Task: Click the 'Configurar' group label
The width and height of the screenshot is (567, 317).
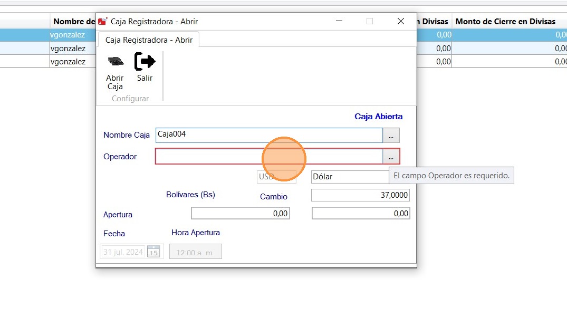Action: pos(130,99)
